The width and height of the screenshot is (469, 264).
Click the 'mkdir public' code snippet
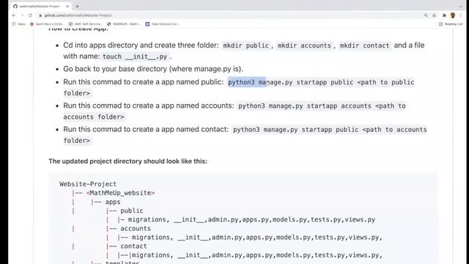coord(246,45)
